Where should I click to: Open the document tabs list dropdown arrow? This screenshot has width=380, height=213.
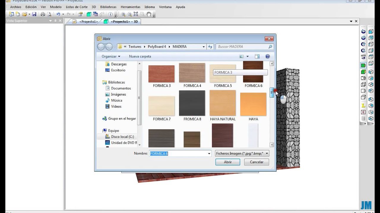pyautogui.click(x=351, y=21)
